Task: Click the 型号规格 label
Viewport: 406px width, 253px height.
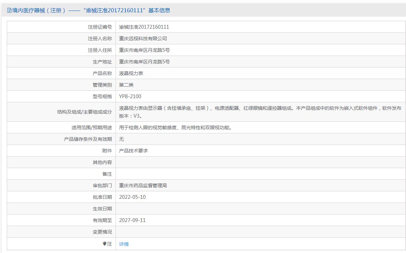Action: [102, 96]
